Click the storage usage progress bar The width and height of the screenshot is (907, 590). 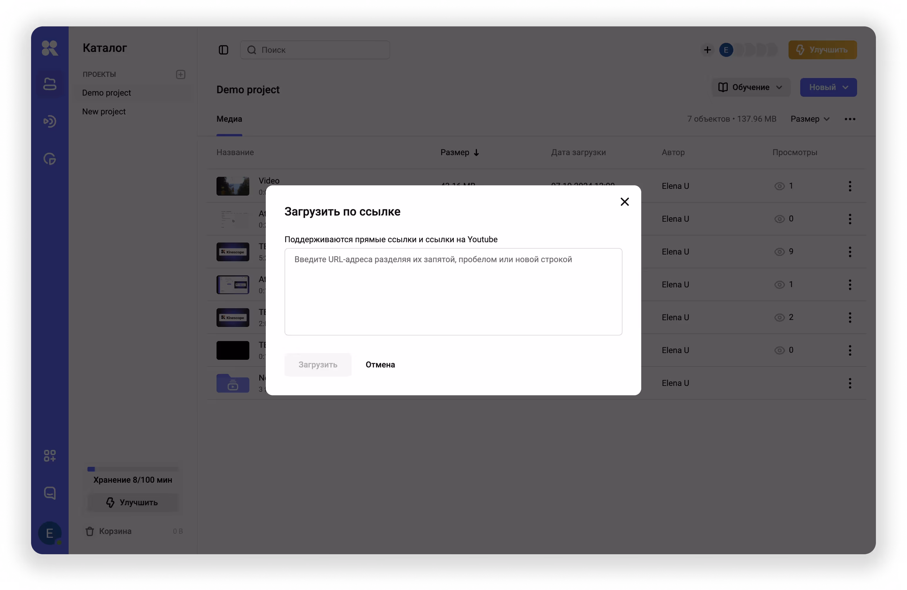pos(133,469)
